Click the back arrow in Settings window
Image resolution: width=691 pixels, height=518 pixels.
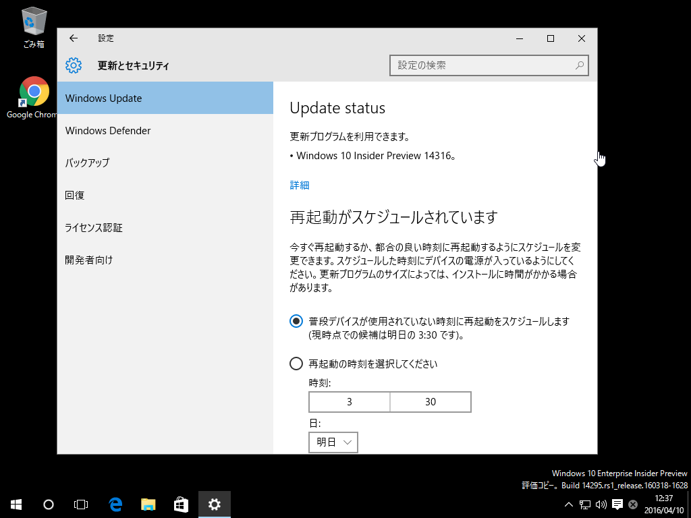pyautogui.click(x=74, y=38)
